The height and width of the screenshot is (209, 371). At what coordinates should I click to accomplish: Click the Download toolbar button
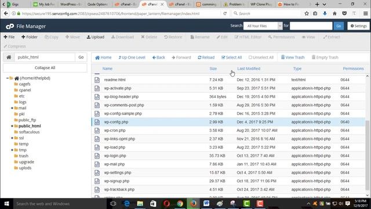122,37
